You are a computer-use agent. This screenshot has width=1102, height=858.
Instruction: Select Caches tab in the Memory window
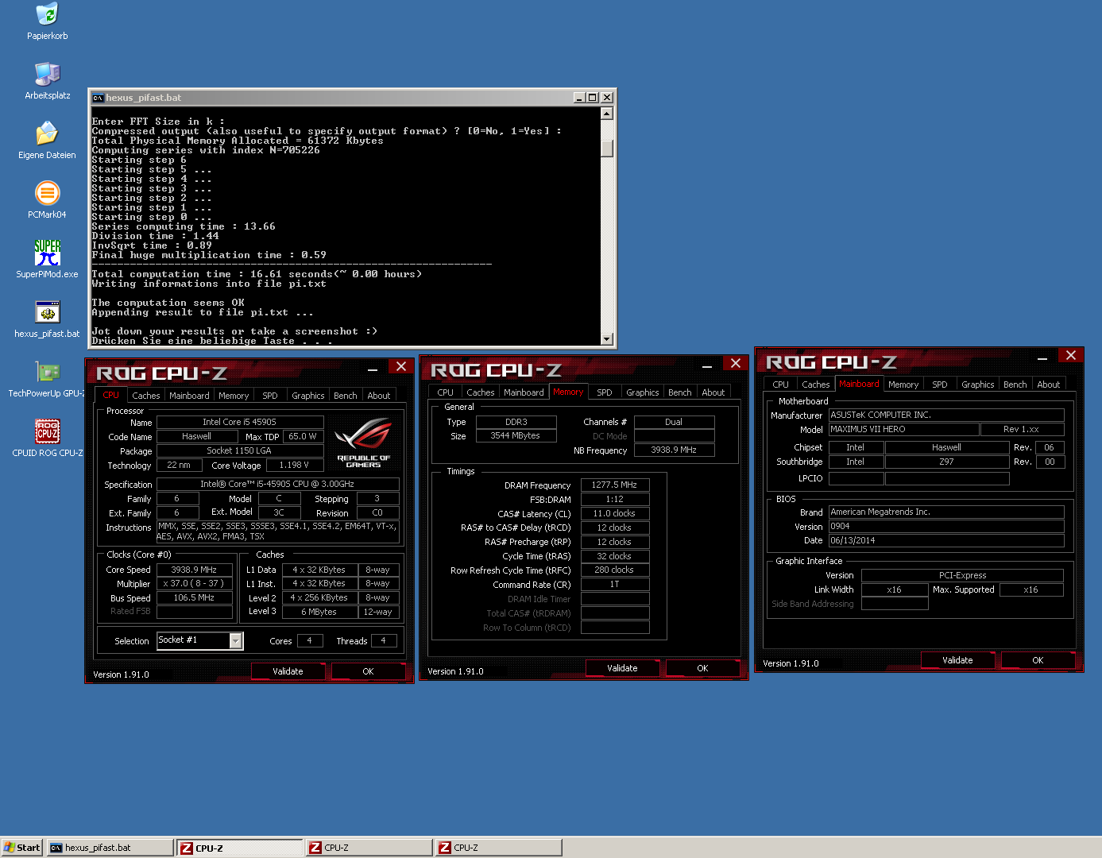point(481,392)
